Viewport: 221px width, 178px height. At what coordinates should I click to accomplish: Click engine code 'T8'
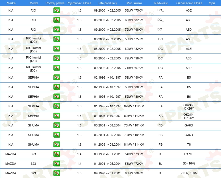tap(189, 144)
